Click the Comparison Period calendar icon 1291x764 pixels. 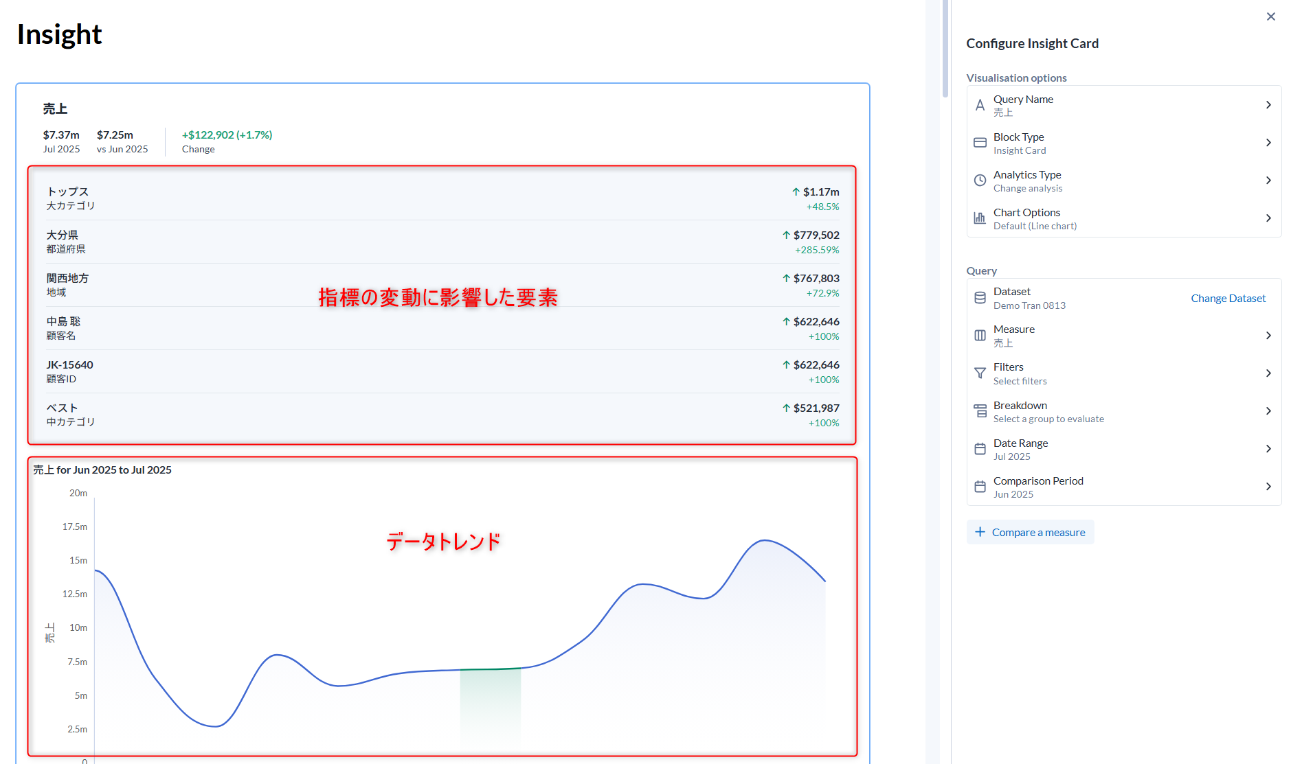click(x=980, y=487)
